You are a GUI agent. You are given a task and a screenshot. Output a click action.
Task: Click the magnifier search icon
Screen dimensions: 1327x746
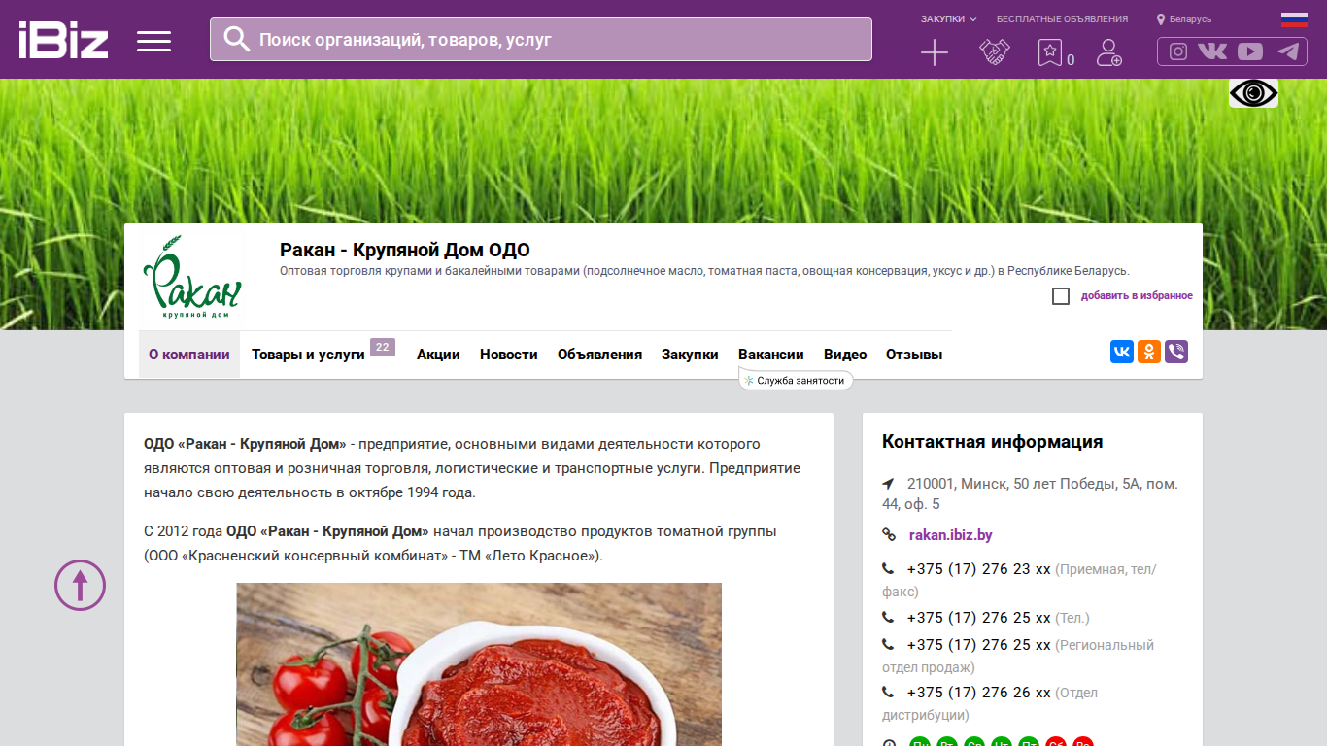pos(237,39)
